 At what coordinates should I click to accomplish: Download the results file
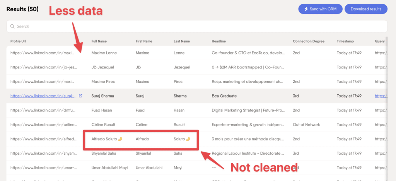[x=366, y=9]
